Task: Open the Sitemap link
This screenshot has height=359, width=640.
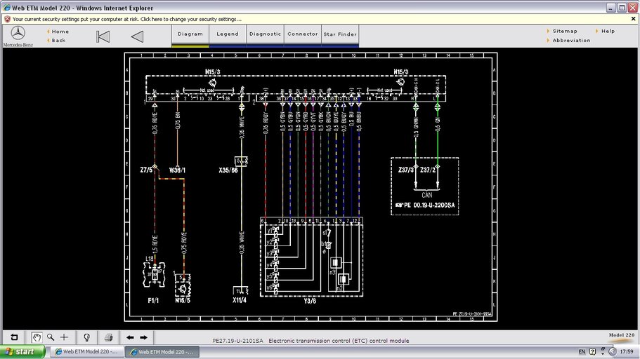Action: click(x=565, y=31)
